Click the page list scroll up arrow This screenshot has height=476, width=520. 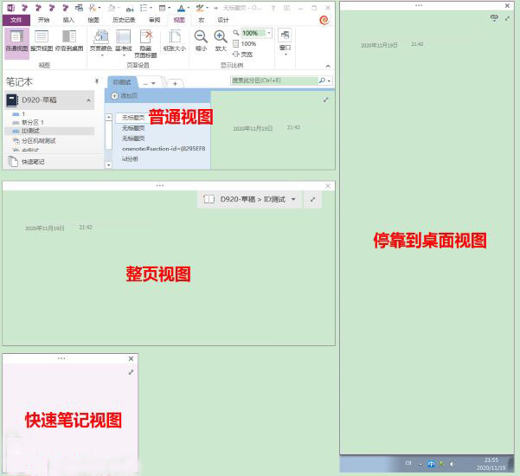pos(109,118)
